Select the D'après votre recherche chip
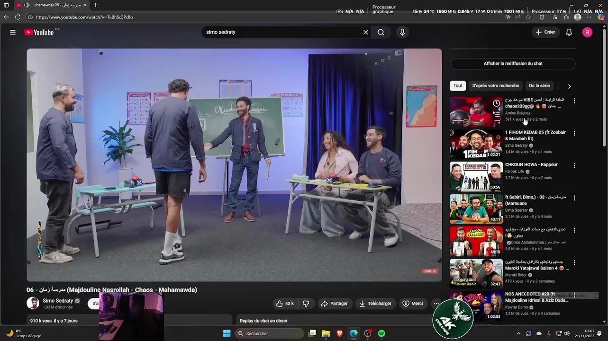 496,86
